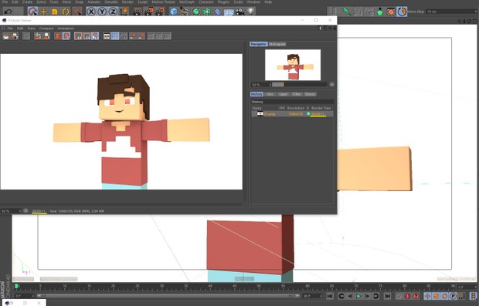
Task: Add a Light bulb object
Action: [x=251, y=12]
